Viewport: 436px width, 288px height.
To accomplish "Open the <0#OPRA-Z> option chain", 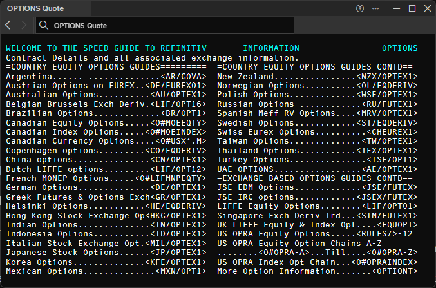I will click(x=392, y=253).
